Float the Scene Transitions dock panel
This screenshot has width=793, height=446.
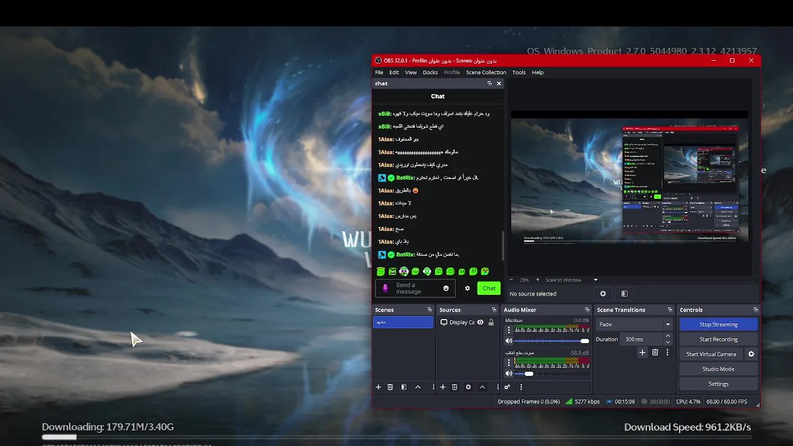[x=669, y=310]
